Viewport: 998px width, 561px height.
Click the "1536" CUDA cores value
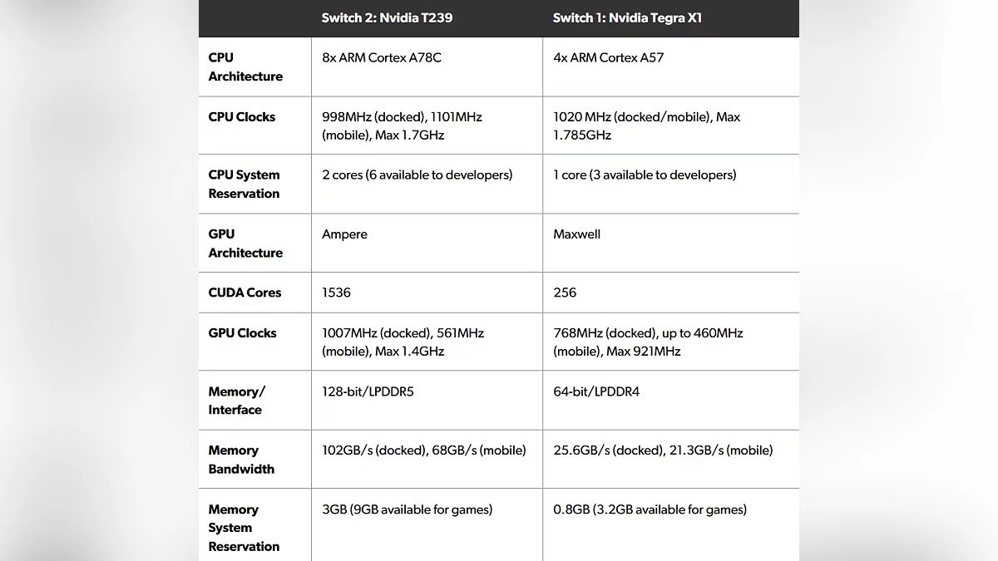(336, 293)
